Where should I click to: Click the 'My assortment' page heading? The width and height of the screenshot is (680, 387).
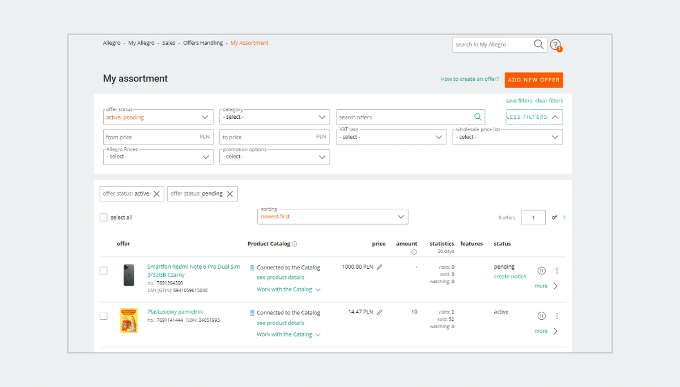click(x=135, y=79)
